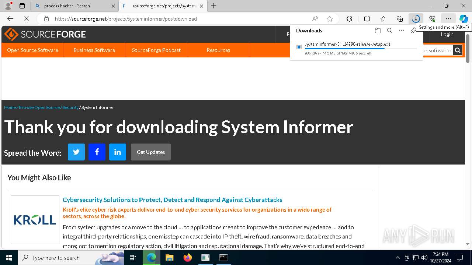Open the Business Software menu
The height and width of the screenshot is (265, 472).
[x=94, y=50]
